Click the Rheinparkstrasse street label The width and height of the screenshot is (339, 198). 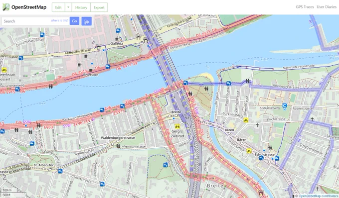point(286,87)
